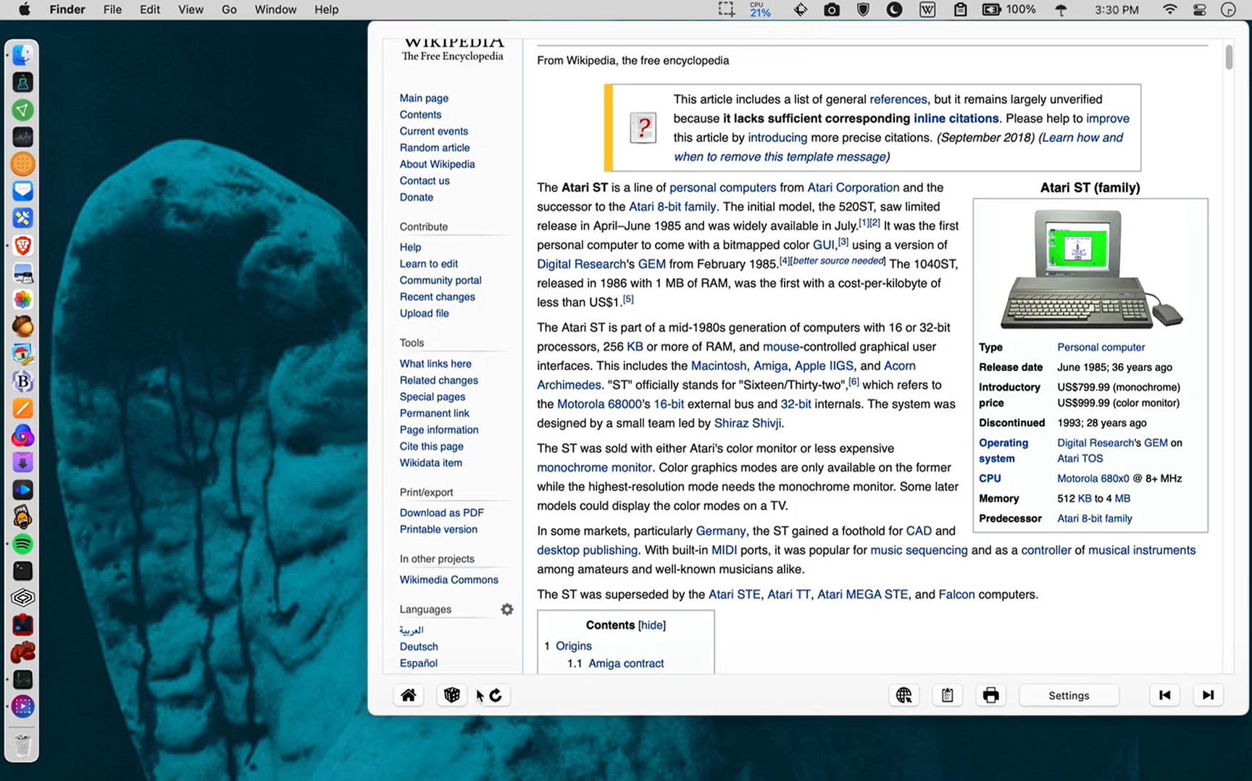1252x781 pixels.
Task: Click the 3:30 PM clock in the menu bar
Action: 1117,9
